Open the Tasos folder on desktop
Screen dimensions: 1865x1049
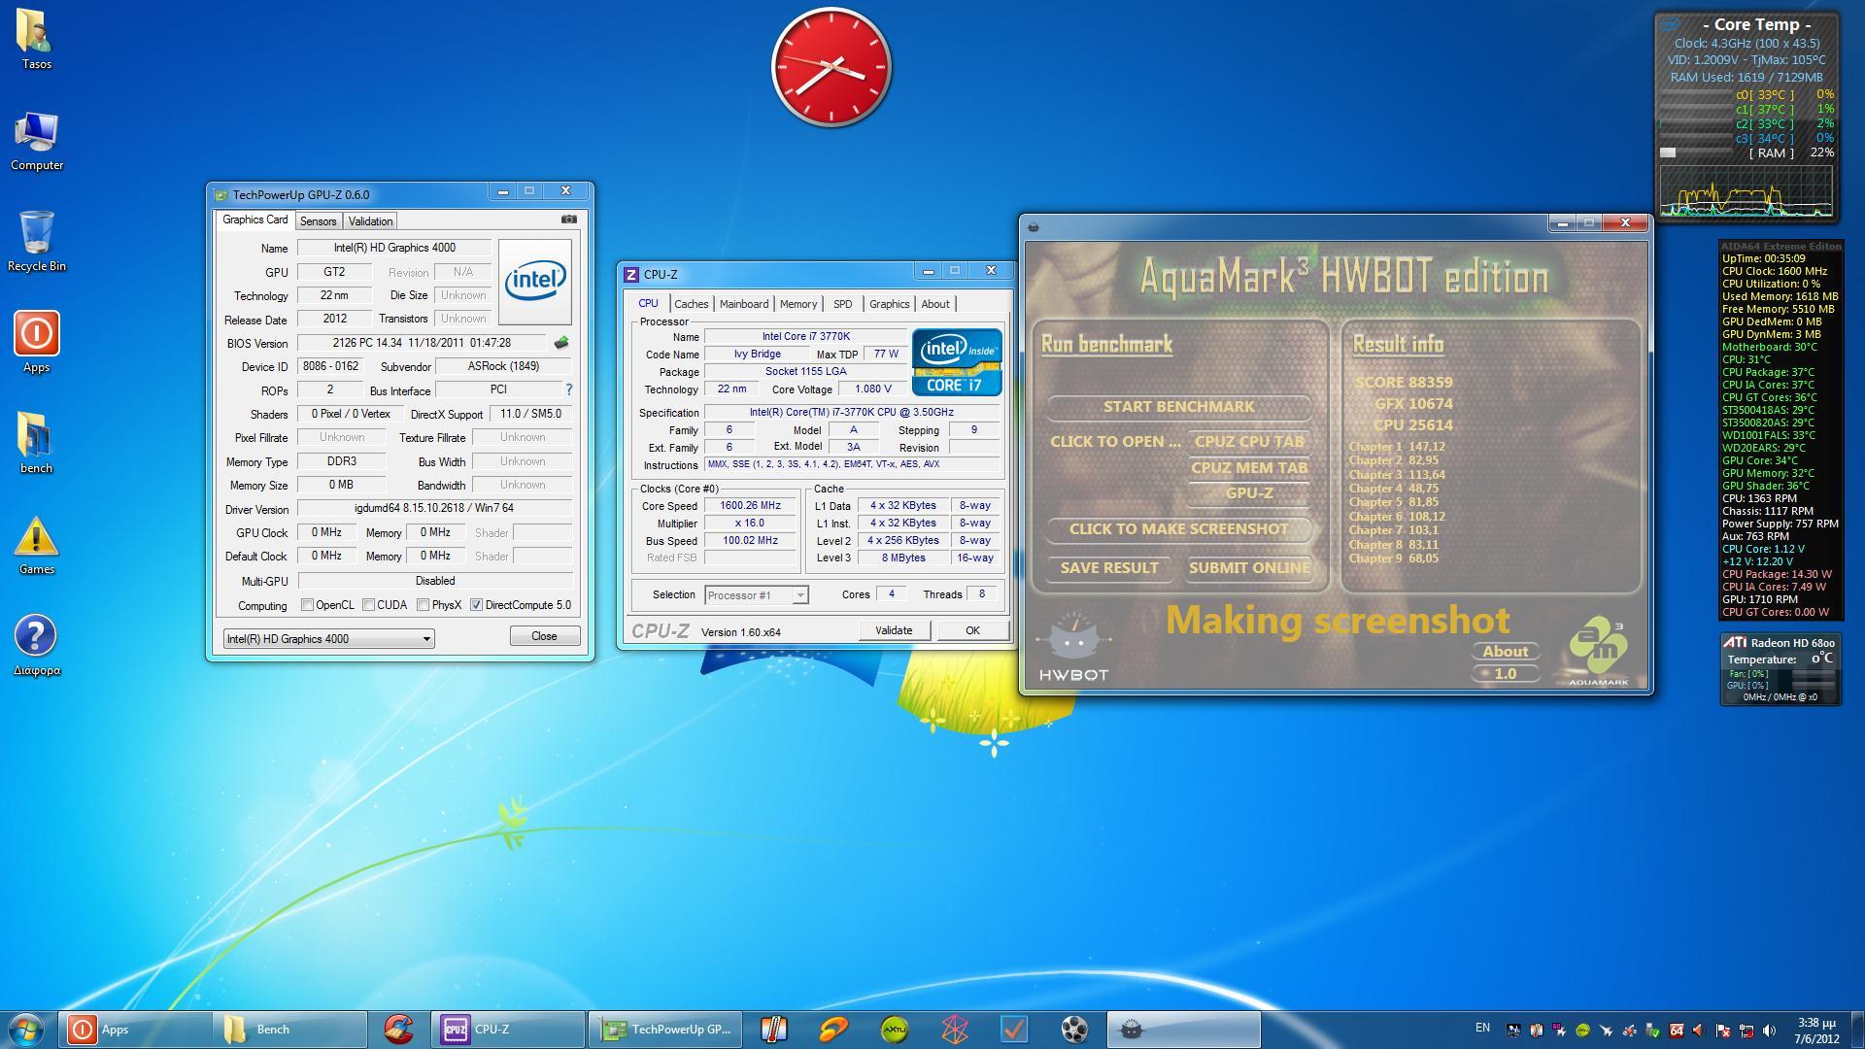point(36,39)
